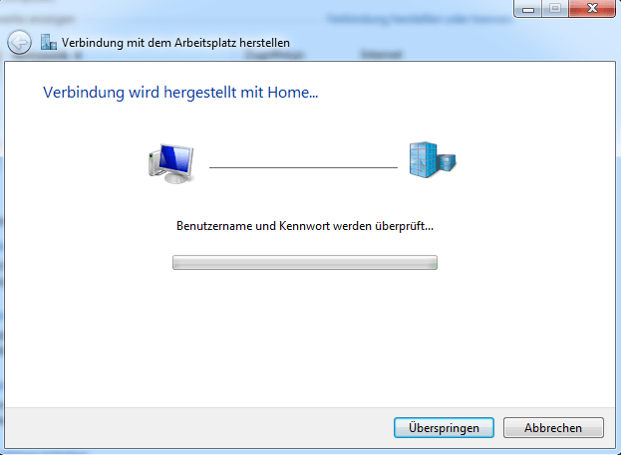The width and height of the screenshot is (621, 455).
Task: Click the blurred 'Internet' text behind the title bar
Action: tap(382, 54)
